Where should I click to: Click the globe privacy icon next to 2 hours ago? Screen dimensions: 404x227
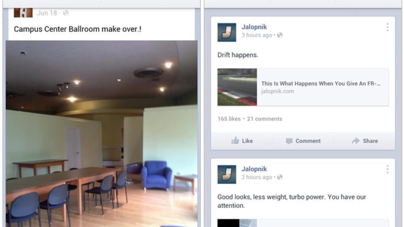coord(280,177)
